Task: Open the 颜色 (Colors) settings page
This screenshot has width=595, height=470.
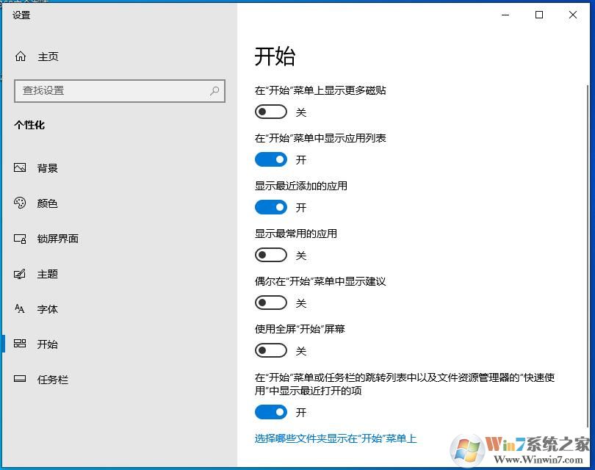Action: pyautogui.click(x=21, y=203)
